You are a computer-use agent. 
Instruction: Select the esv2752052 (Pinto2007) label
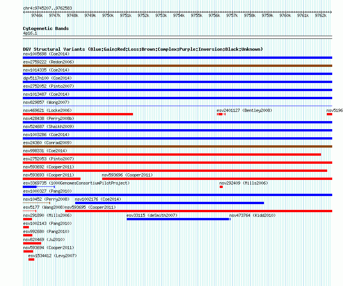coord(49,86)
